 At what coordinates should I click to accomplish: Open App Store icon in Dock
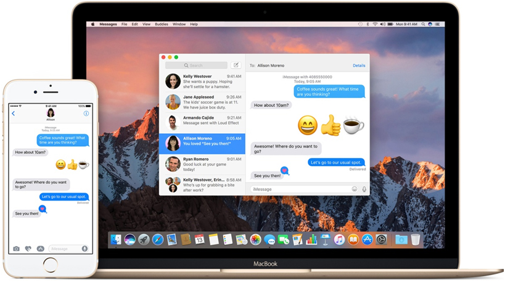(x=367, y=239)
